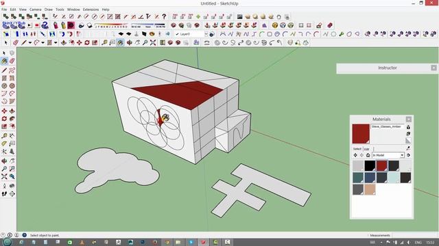The image size is (439, 246).
Task: Expand the Line tool dropdown arrow
Action: coord(30,42)
